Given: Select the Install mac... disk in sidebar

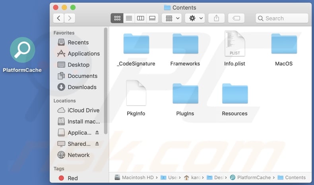Looking at the screenshot, I should pyautogui.click(x=79, y=121).
